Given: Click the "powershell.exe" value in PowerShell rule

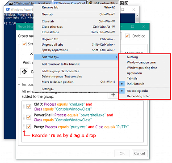Looking at the screenshot, I should tap(92, 115).
